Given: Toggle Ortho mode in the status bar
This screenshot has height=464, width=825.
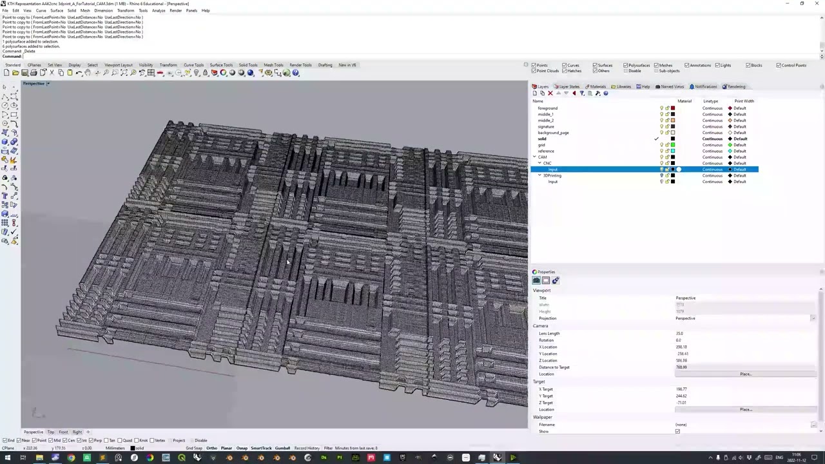Looking at the screenshot, I should click(x=211, y=448).
